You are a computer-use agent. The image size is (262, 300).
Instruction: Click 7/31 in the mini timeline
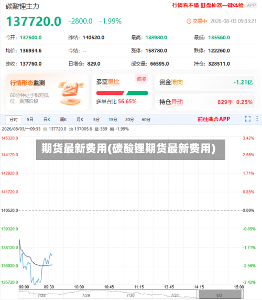pyautogui.click(x=174, y=295)
